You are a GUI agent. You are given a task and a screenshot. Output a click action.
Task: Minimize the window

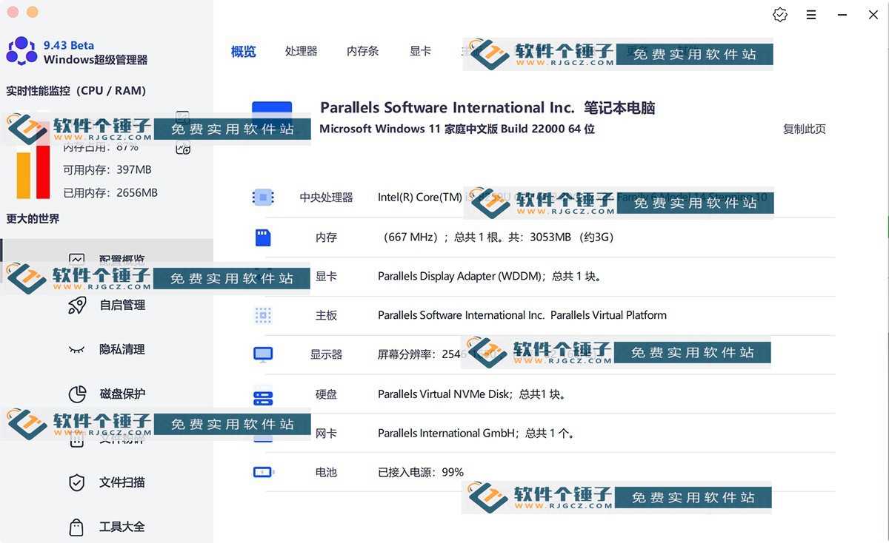[x=842, y=15]
